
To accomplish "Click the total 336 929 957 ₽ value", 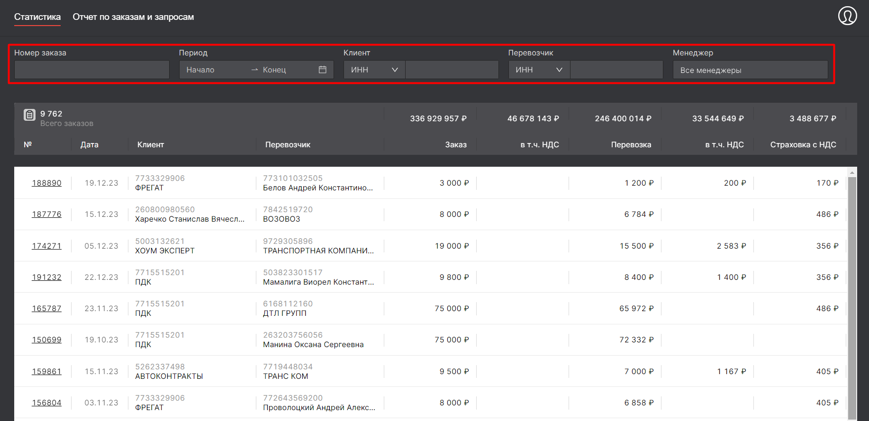I will pos(438,118).
